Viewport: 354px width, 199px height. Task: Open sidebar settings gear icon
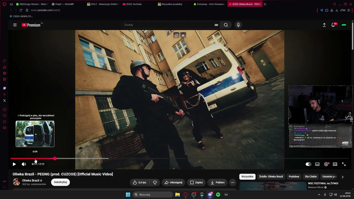coord(4,128)
